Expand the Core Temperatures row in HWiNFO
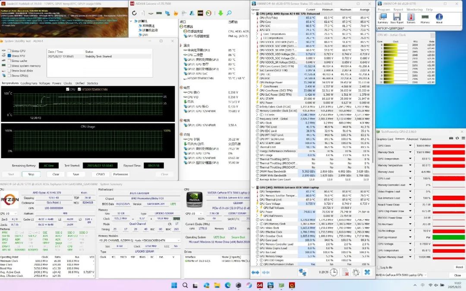 coord(257,34)
